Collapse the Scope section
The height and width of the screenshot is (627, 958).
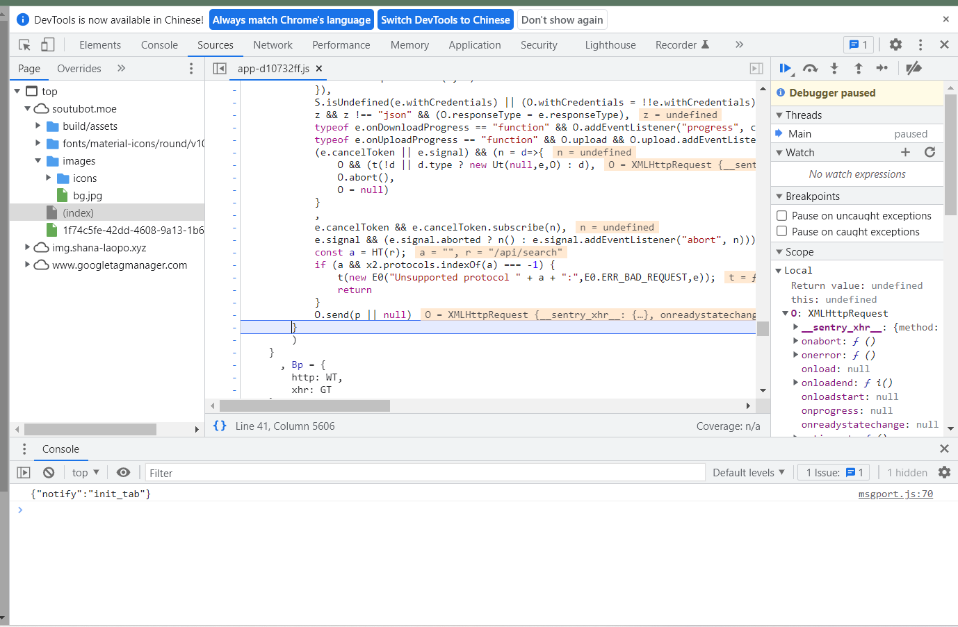(x=856, y=252)
